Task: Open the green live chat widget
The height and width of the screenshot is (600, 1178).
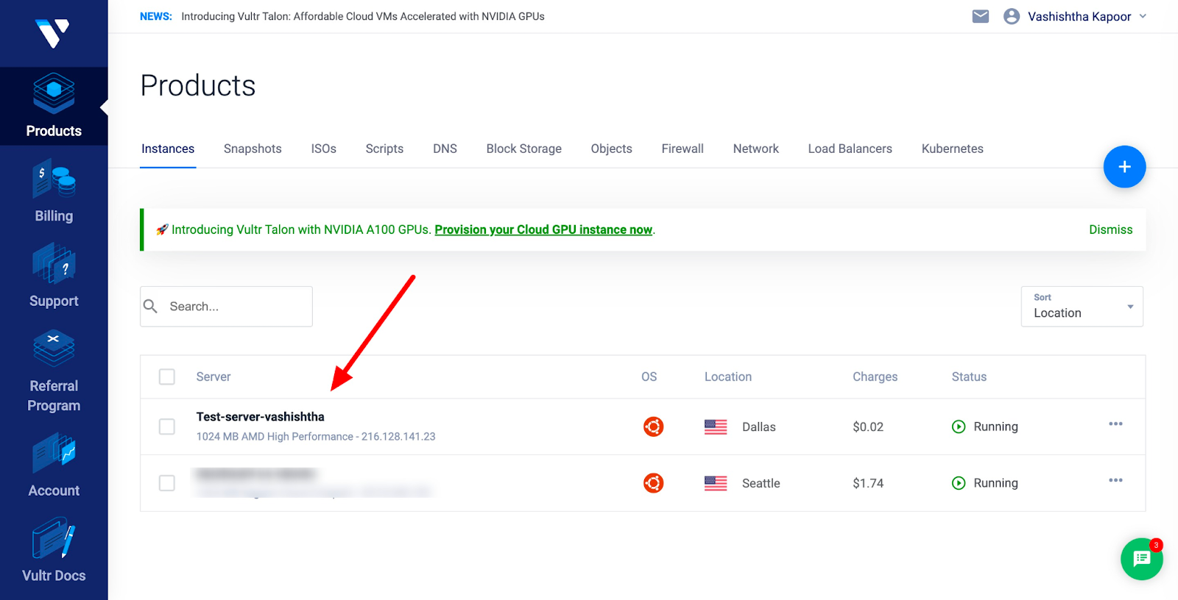Action: coord(1142,559)
